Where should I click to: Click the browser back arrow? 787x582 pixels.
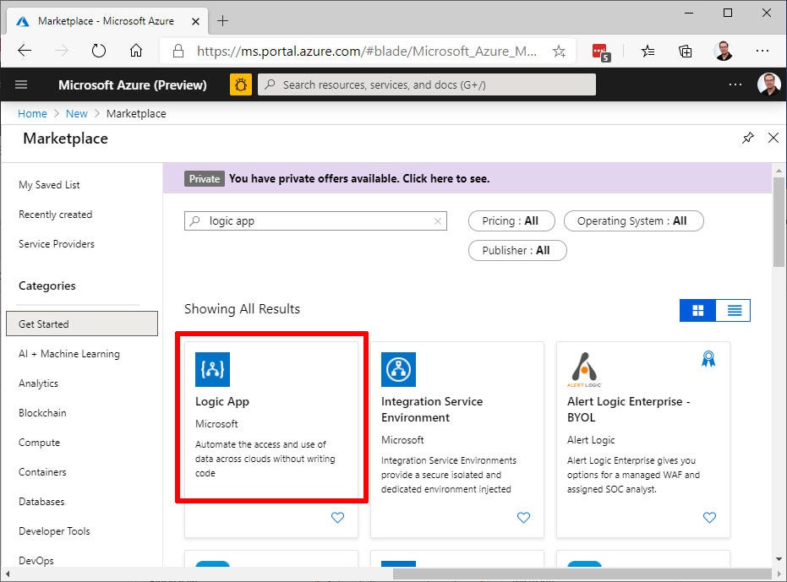click(x=25, y=51)
